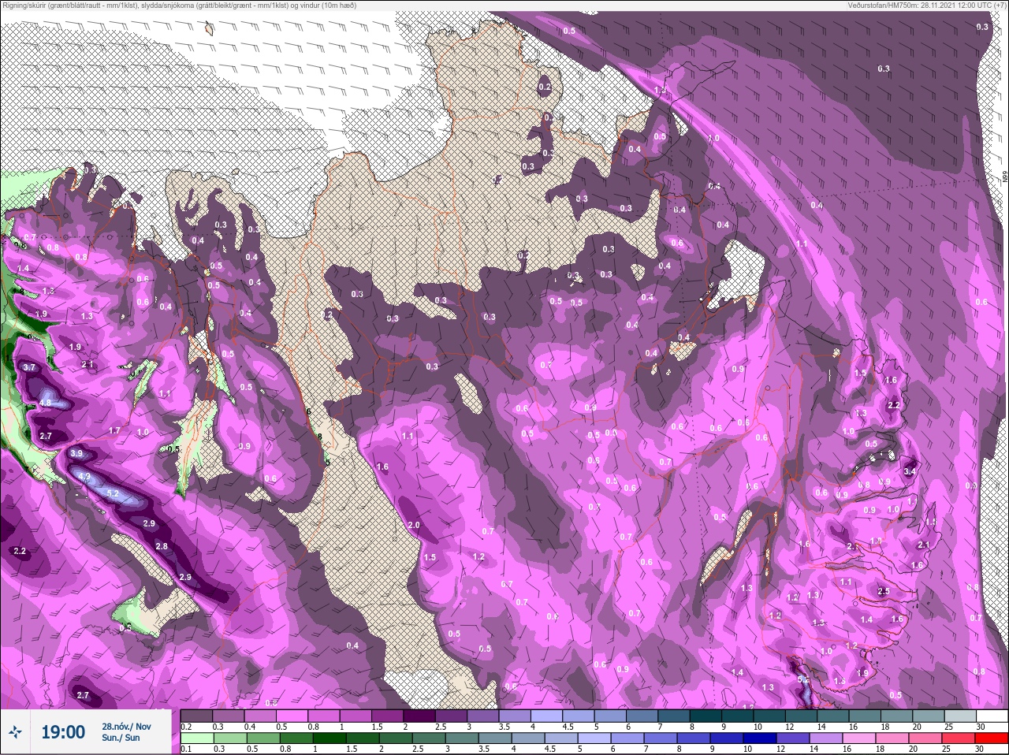Pick the dark purple upper legend swatch labeled 2

tap(419, 716)
